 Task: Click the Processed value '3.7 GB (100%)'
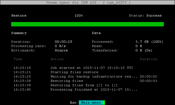click(149, 42)
